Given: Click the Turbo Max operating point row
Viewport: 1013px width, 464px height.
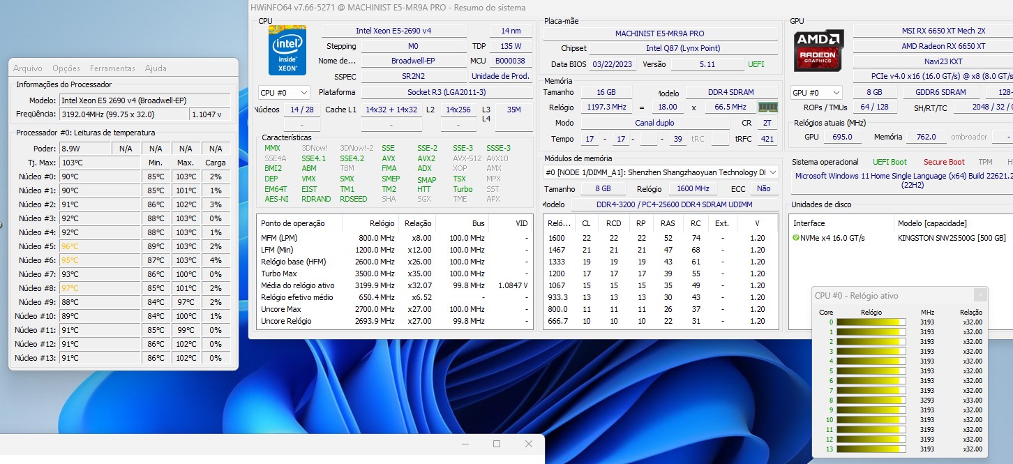Looking at the screenshot, I should click(394, 274).
